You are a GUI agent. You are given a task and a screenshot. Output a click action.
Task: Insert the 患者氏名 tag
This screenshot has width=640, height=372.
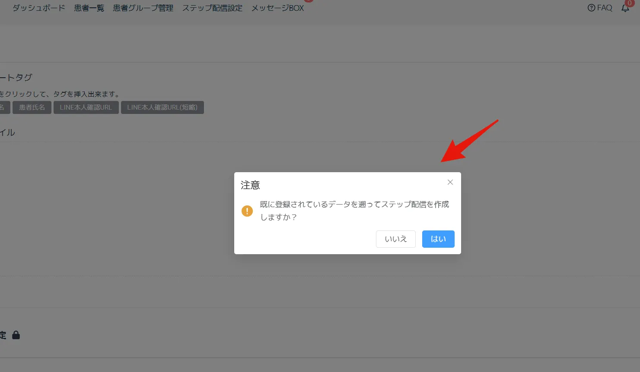tap(32, 107)
